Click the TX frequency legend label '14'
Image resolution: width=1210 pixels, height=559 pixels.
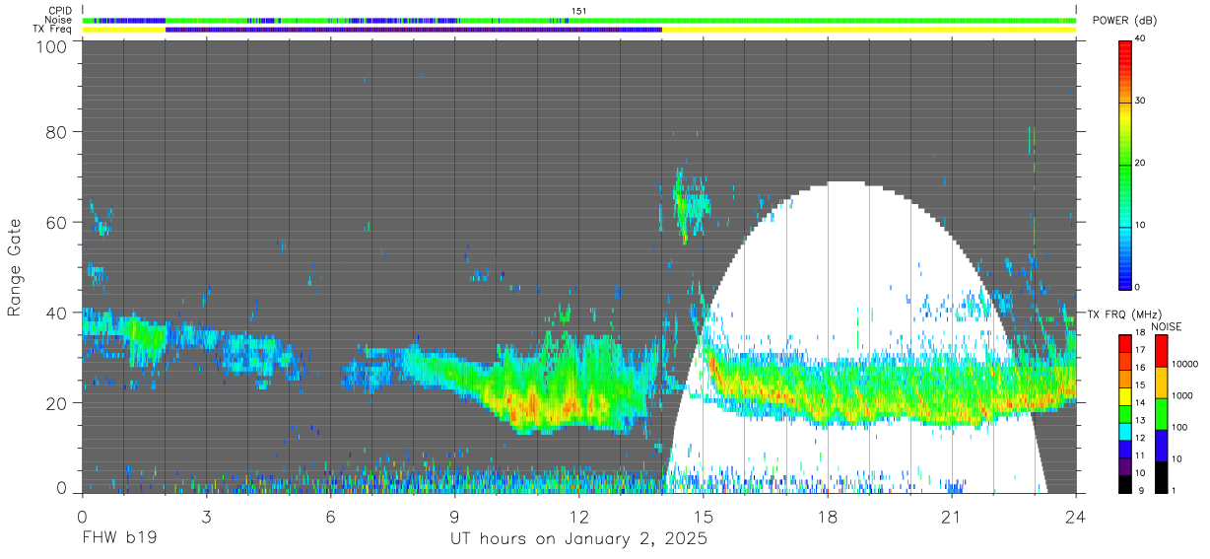click(x=1140, y=402)
